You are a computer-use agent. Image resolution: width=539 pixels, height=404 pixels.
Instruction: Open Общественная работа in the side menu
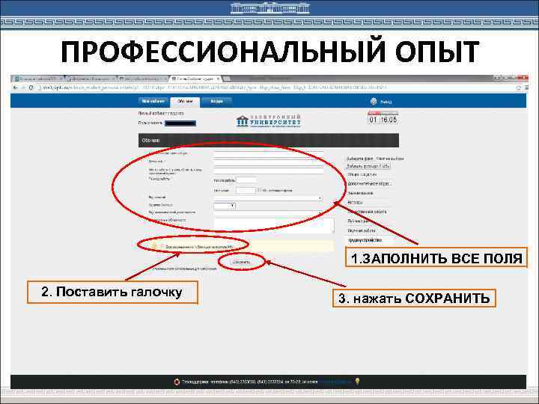point(367,212)
